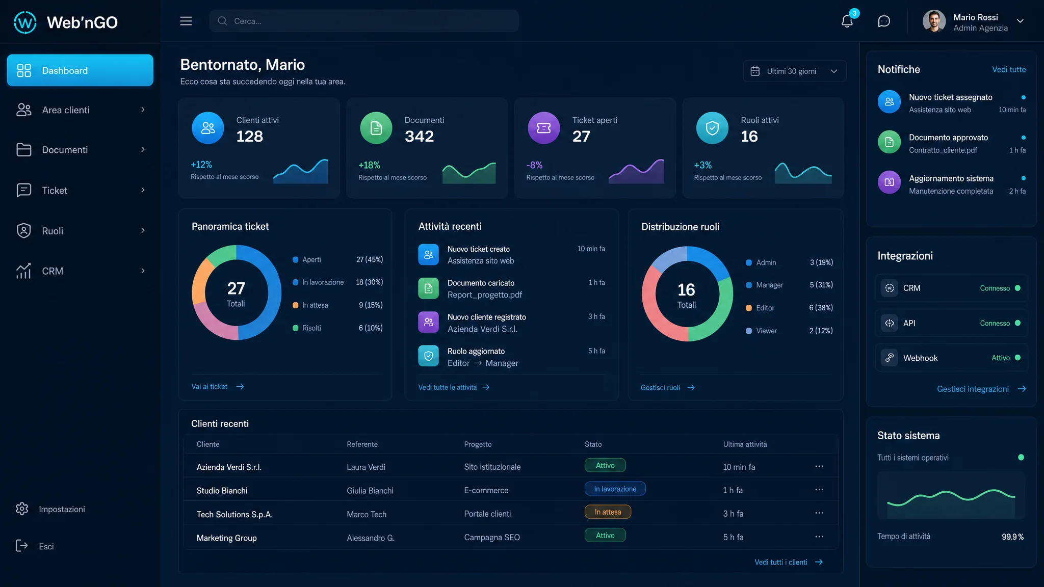This screenshot has width=1044, height=587.
Task: Open Vedi tutte le attività link
Action: point(454,387)
